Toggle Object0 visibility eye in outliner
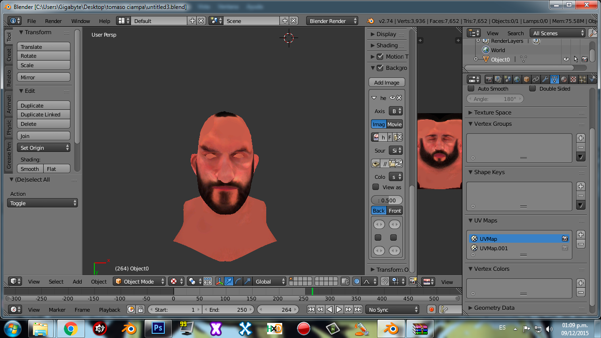 pyautogui.click(x=566, y=59)
